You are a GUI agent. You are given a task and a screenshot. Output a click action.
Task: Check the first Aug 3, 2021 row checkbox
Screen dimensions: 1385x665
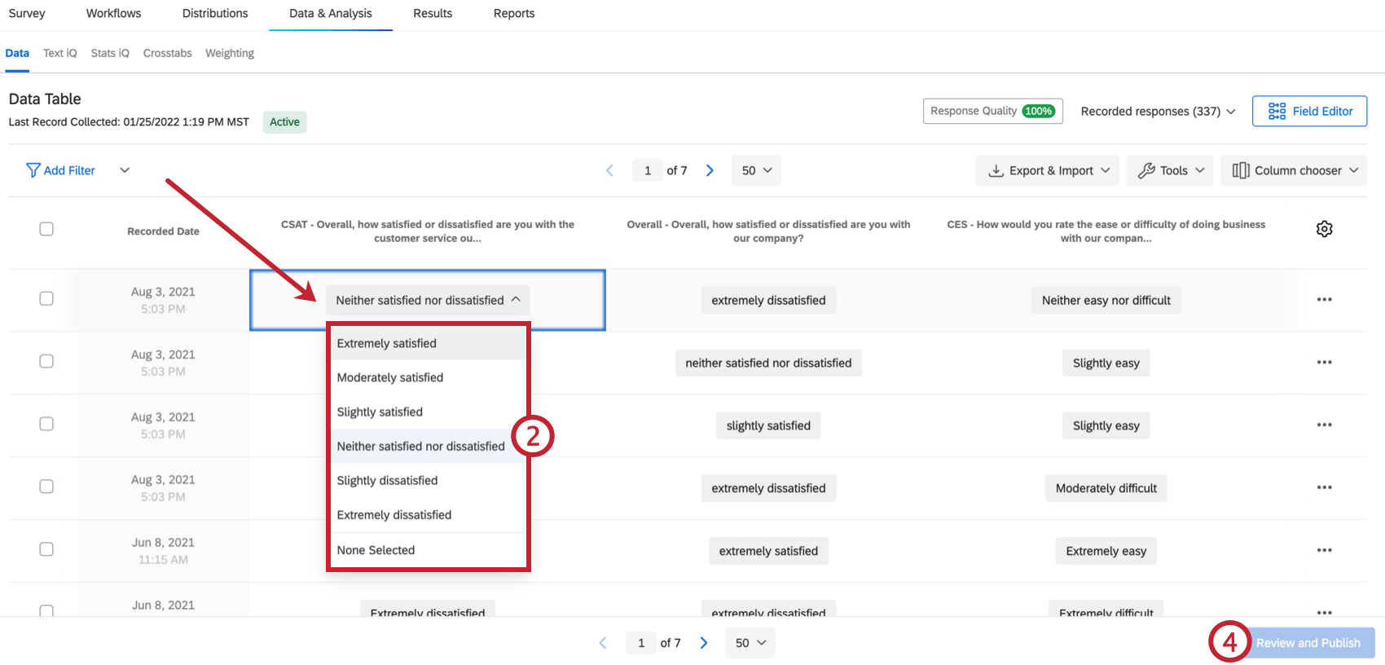click(46, 298)
